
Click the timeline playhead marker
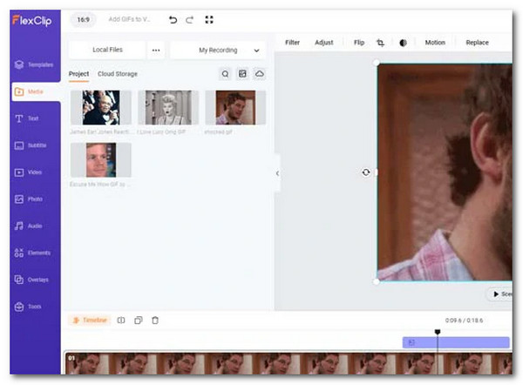tap(438, 332)
